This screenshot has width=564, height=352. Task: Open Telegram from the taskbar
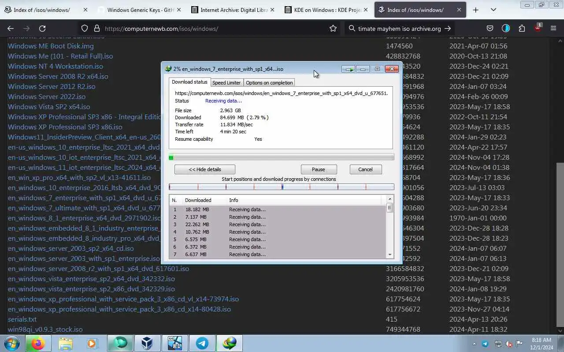(202, 343)
